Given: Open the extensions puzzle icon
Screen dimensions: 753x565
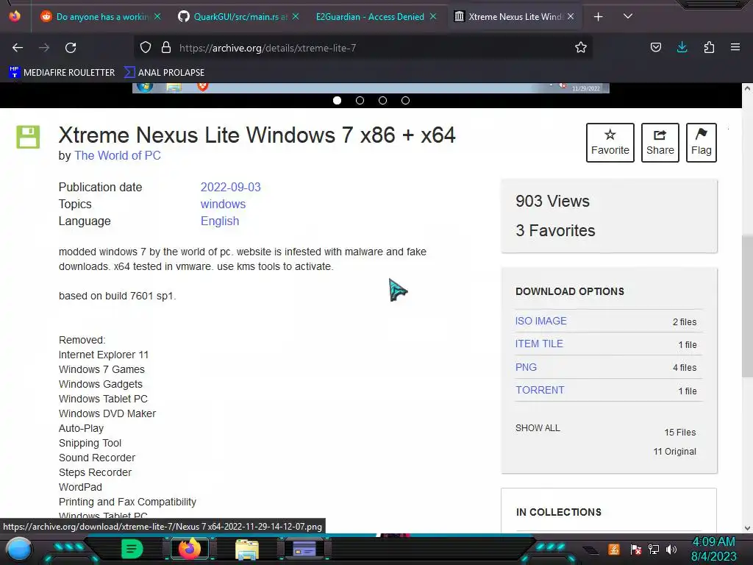Looking at the screenshot, I should pyautogui.click(x=709, y=47).
